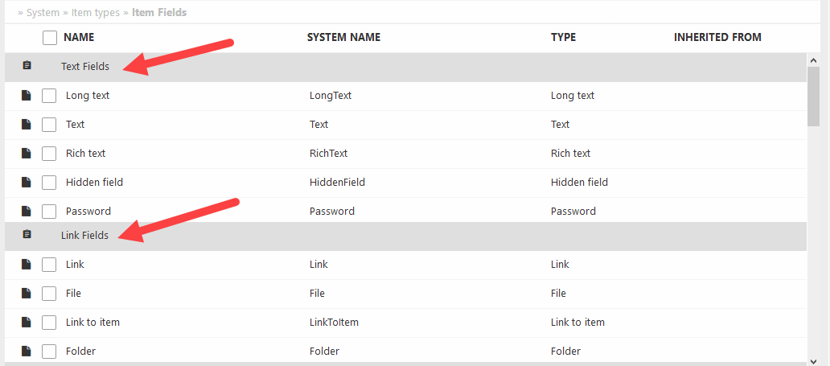Click the clipboard icon beside Text Fields group
Image resolution: width=830 pixels, height=366 pixels.
pyautogui.click(x=27, y=66)
